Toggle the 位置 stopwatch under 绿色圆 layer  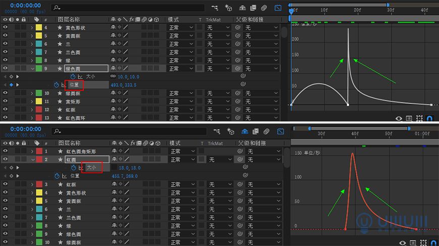click(57, 85)
